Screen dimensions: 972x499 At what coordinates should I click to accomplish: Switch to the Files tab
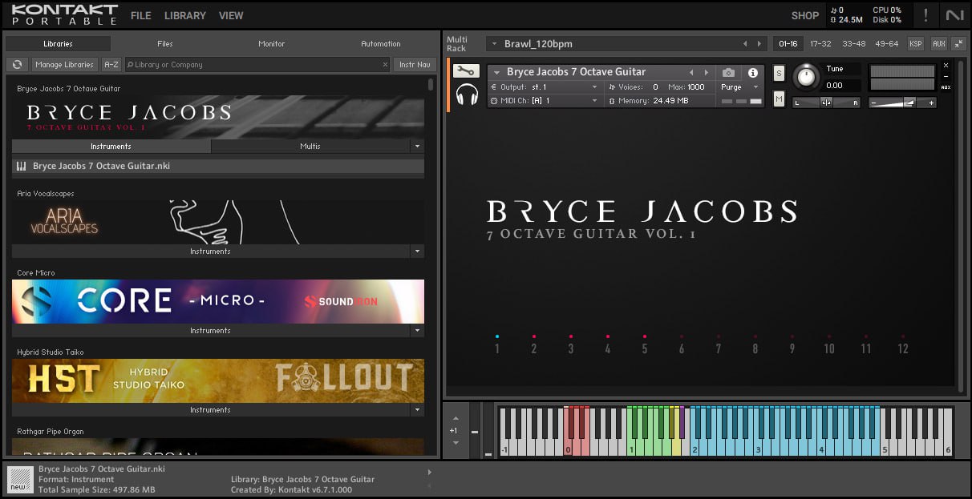pos(164,44)
